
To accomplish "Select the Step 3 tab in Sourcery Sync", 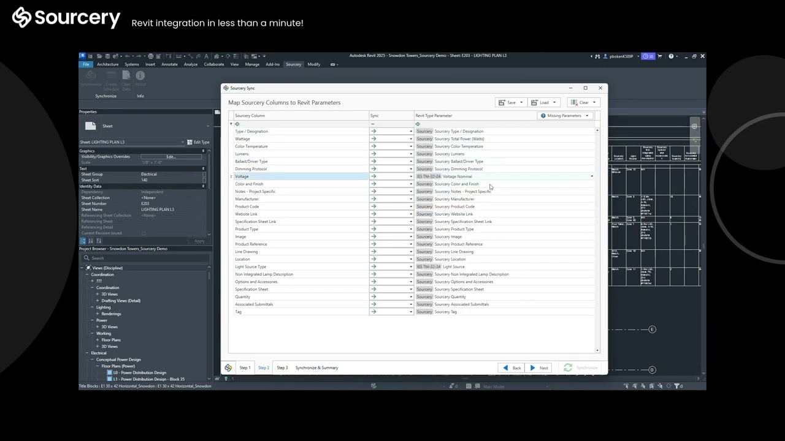I will [x=282, y=367].
